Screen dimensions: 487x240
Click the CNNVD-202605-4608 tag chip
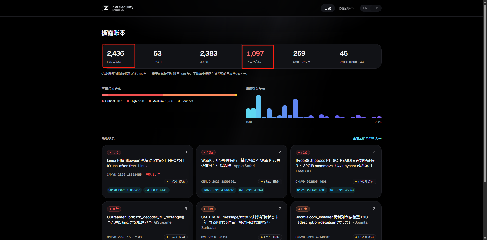[x=311, y=190]
